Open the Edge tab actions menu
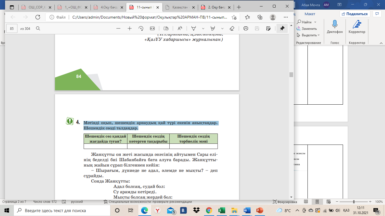The height and width of the screenshot is (216, 385). pyautogui.click(x=12, y=7)
